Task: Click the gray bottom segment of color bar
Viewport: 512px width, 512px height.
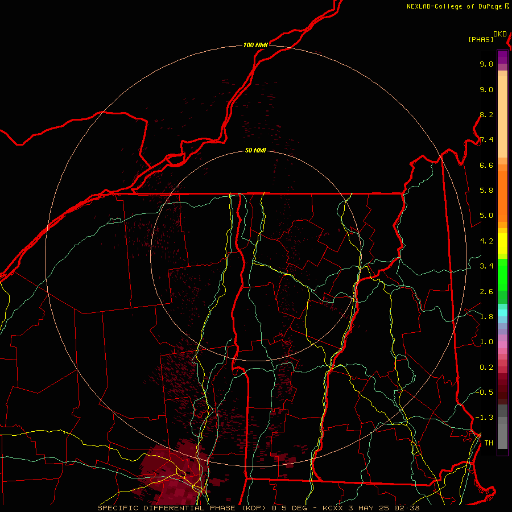Action: pyautogui.click(x=502, y=436)
